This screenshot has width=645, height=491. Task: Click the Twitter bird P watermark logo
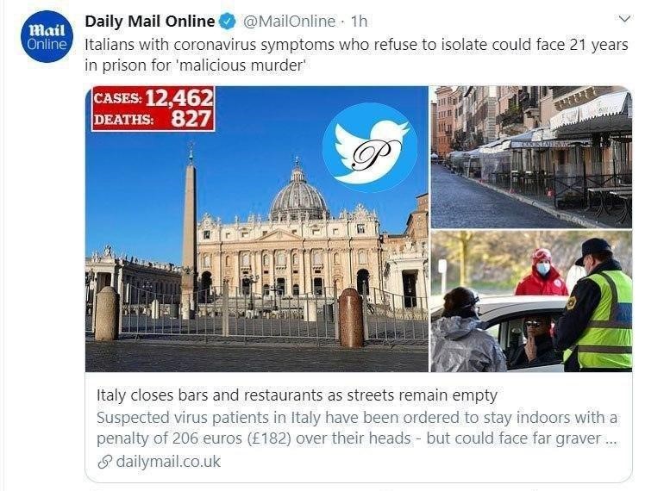click(x=369, y=147)
